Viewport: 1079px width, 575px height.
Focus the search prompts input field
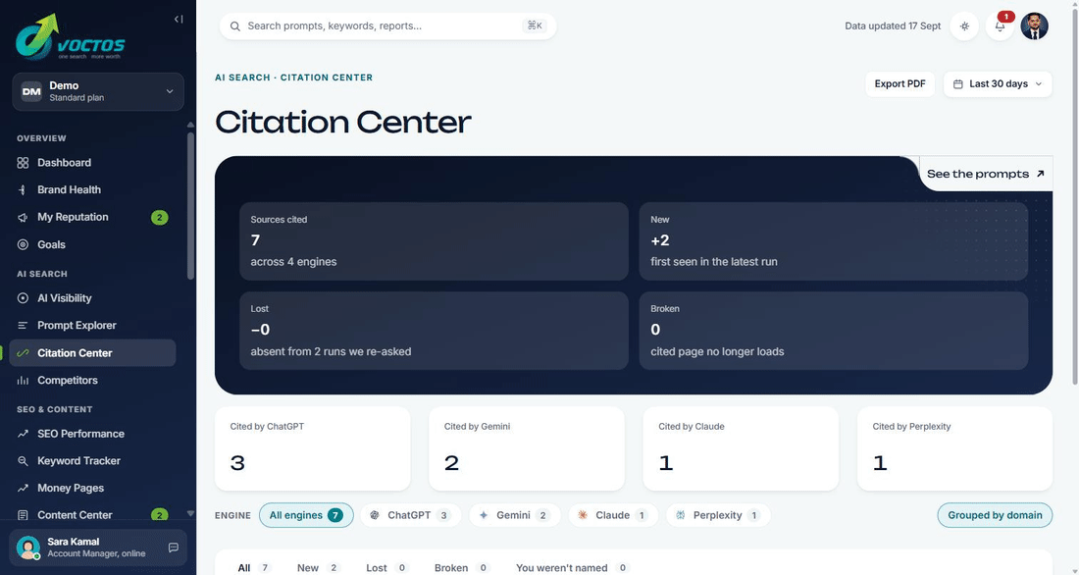click(x=387, y=26)
